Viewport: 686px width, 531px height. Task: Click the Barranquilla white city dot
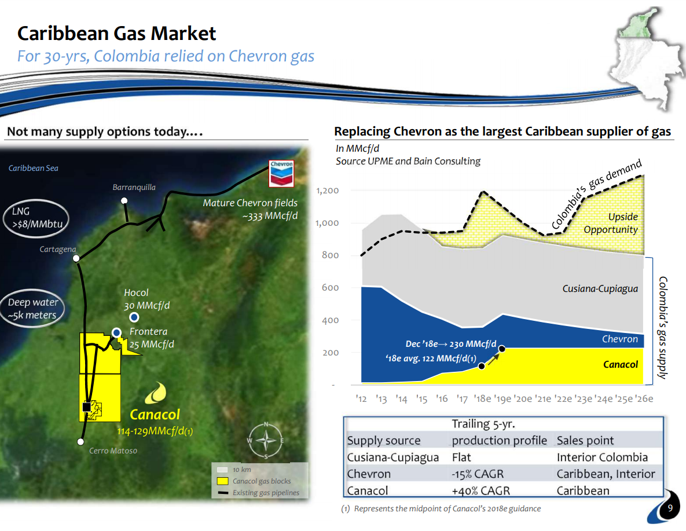click(124, 200)
